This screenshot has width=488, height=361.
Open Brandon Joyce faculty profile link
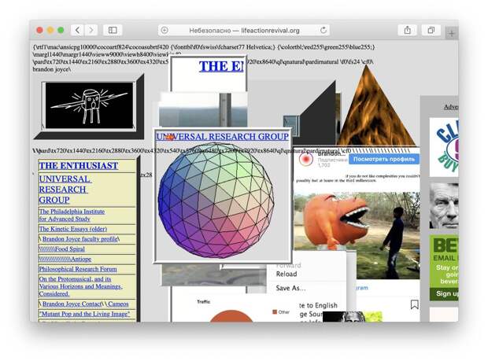80,239
